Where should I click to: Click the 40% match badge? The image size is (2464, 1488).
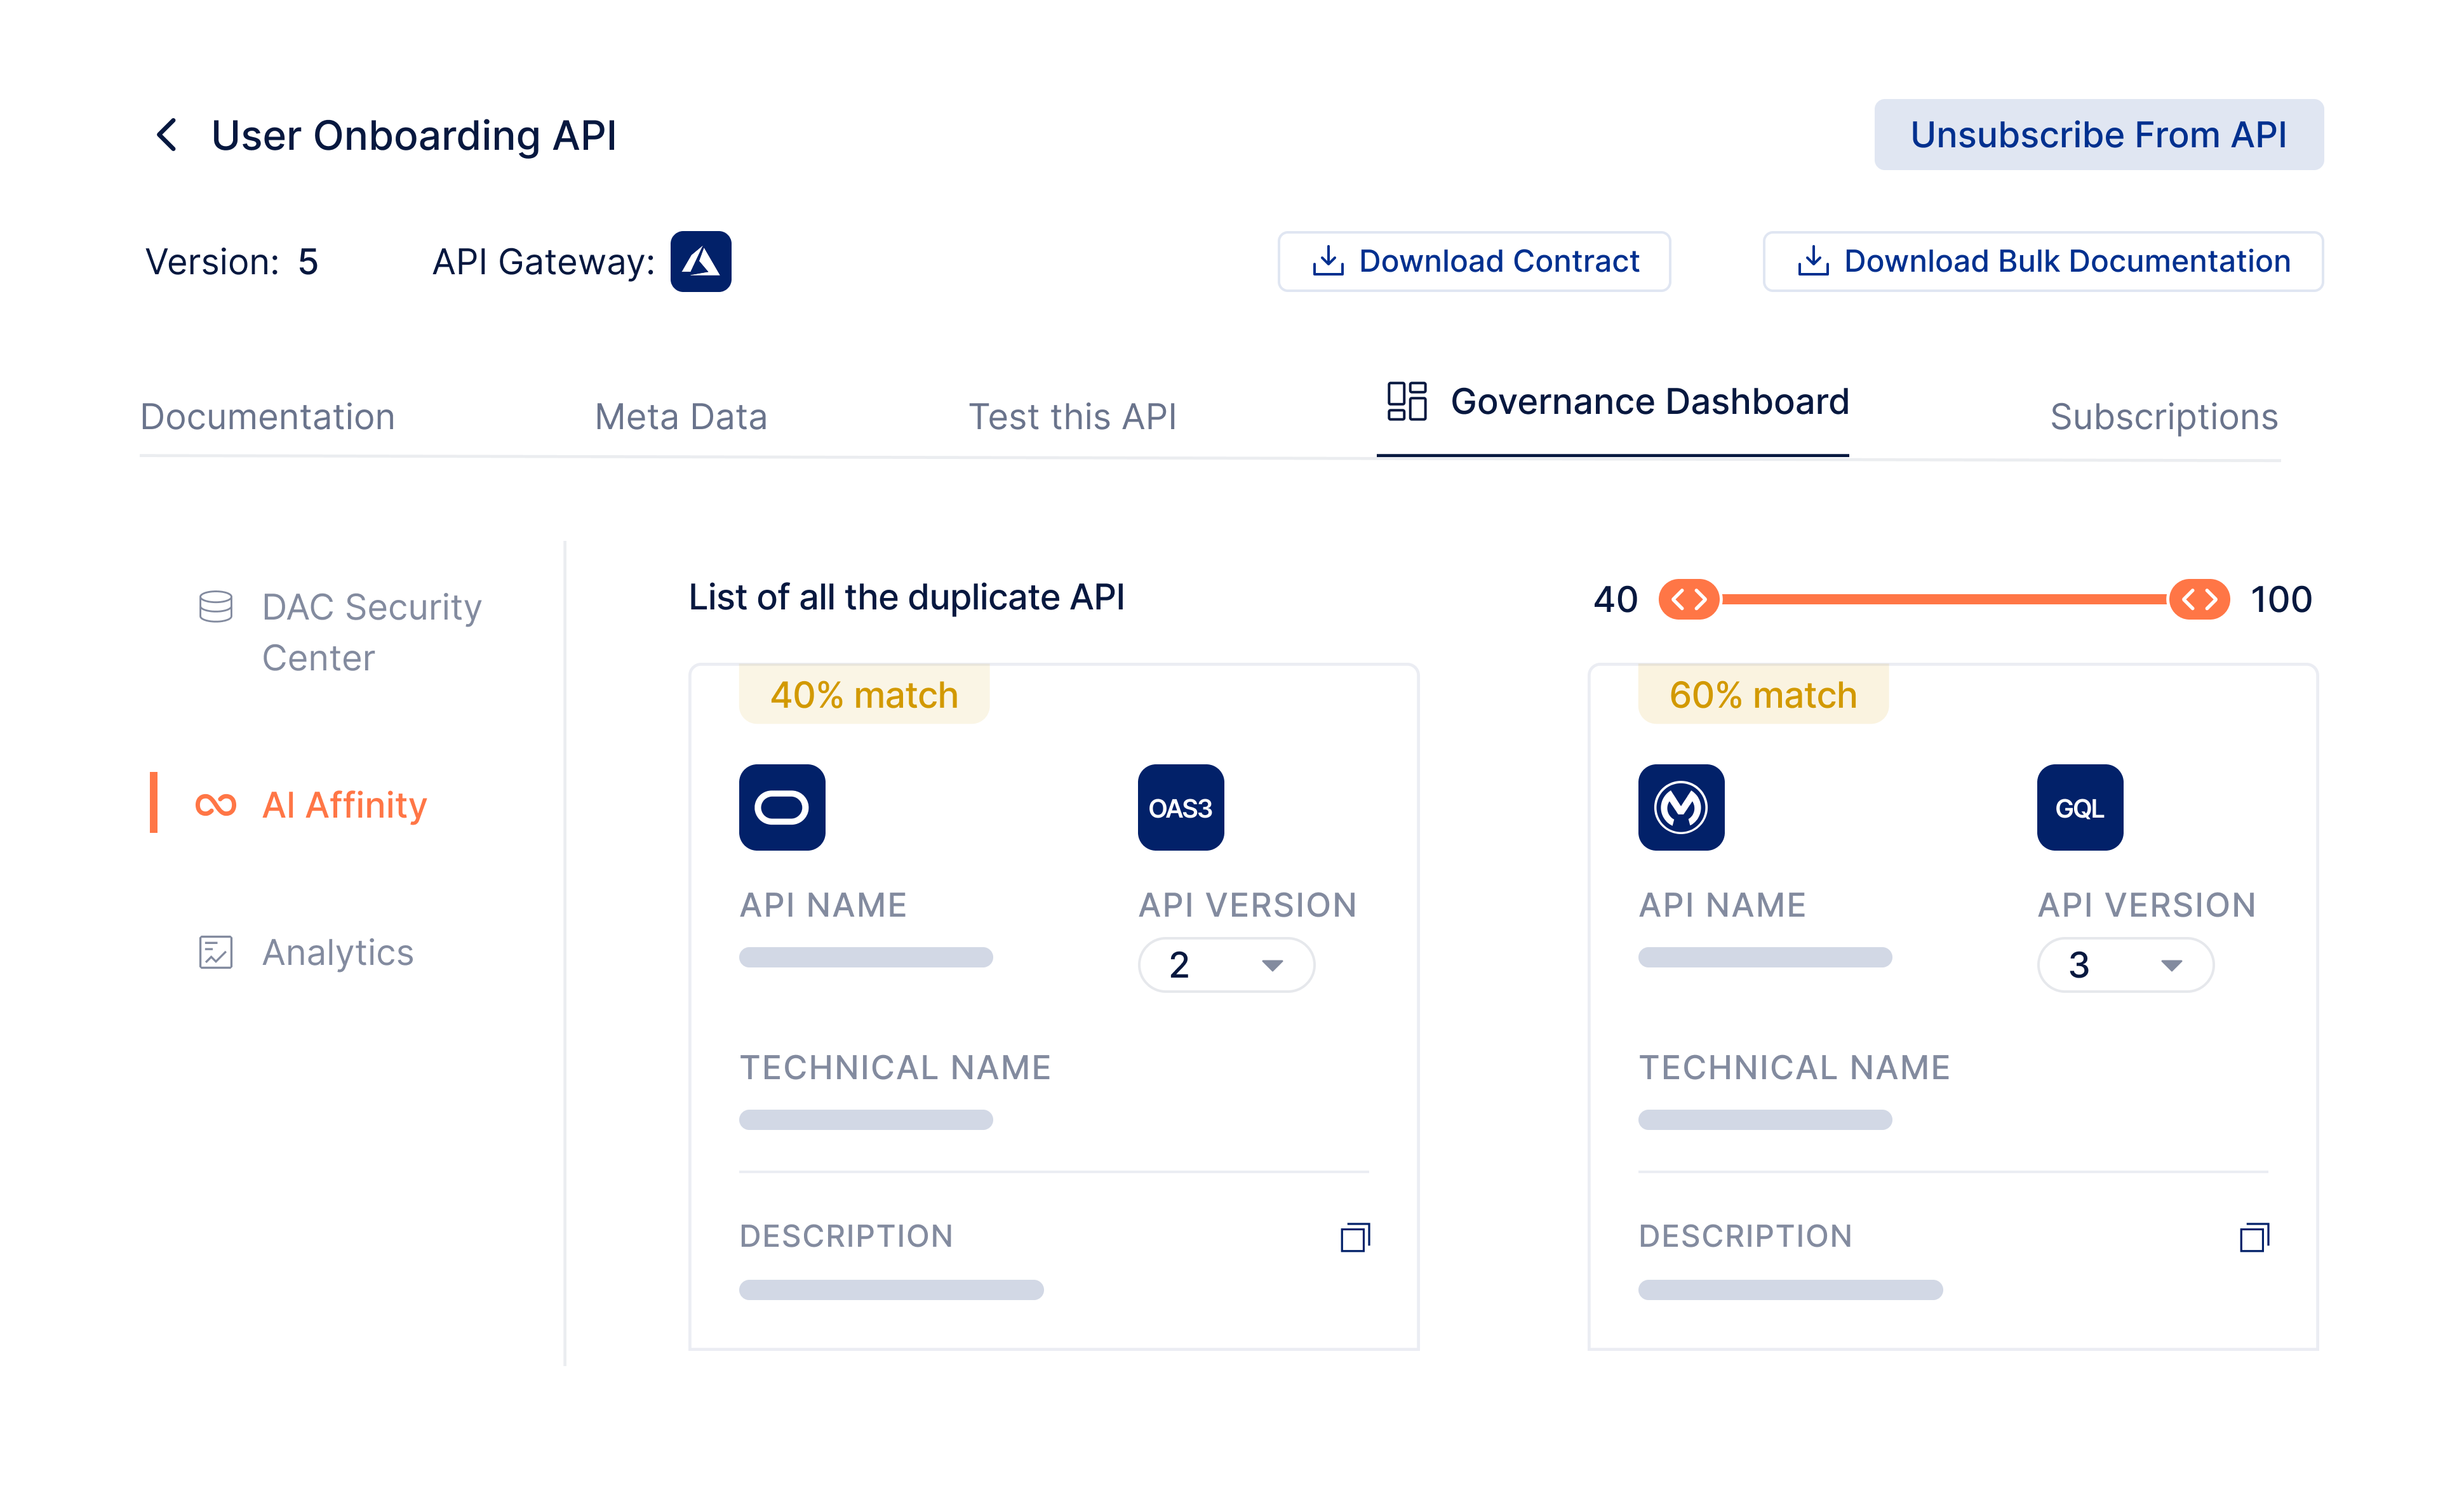coord(864,694)
